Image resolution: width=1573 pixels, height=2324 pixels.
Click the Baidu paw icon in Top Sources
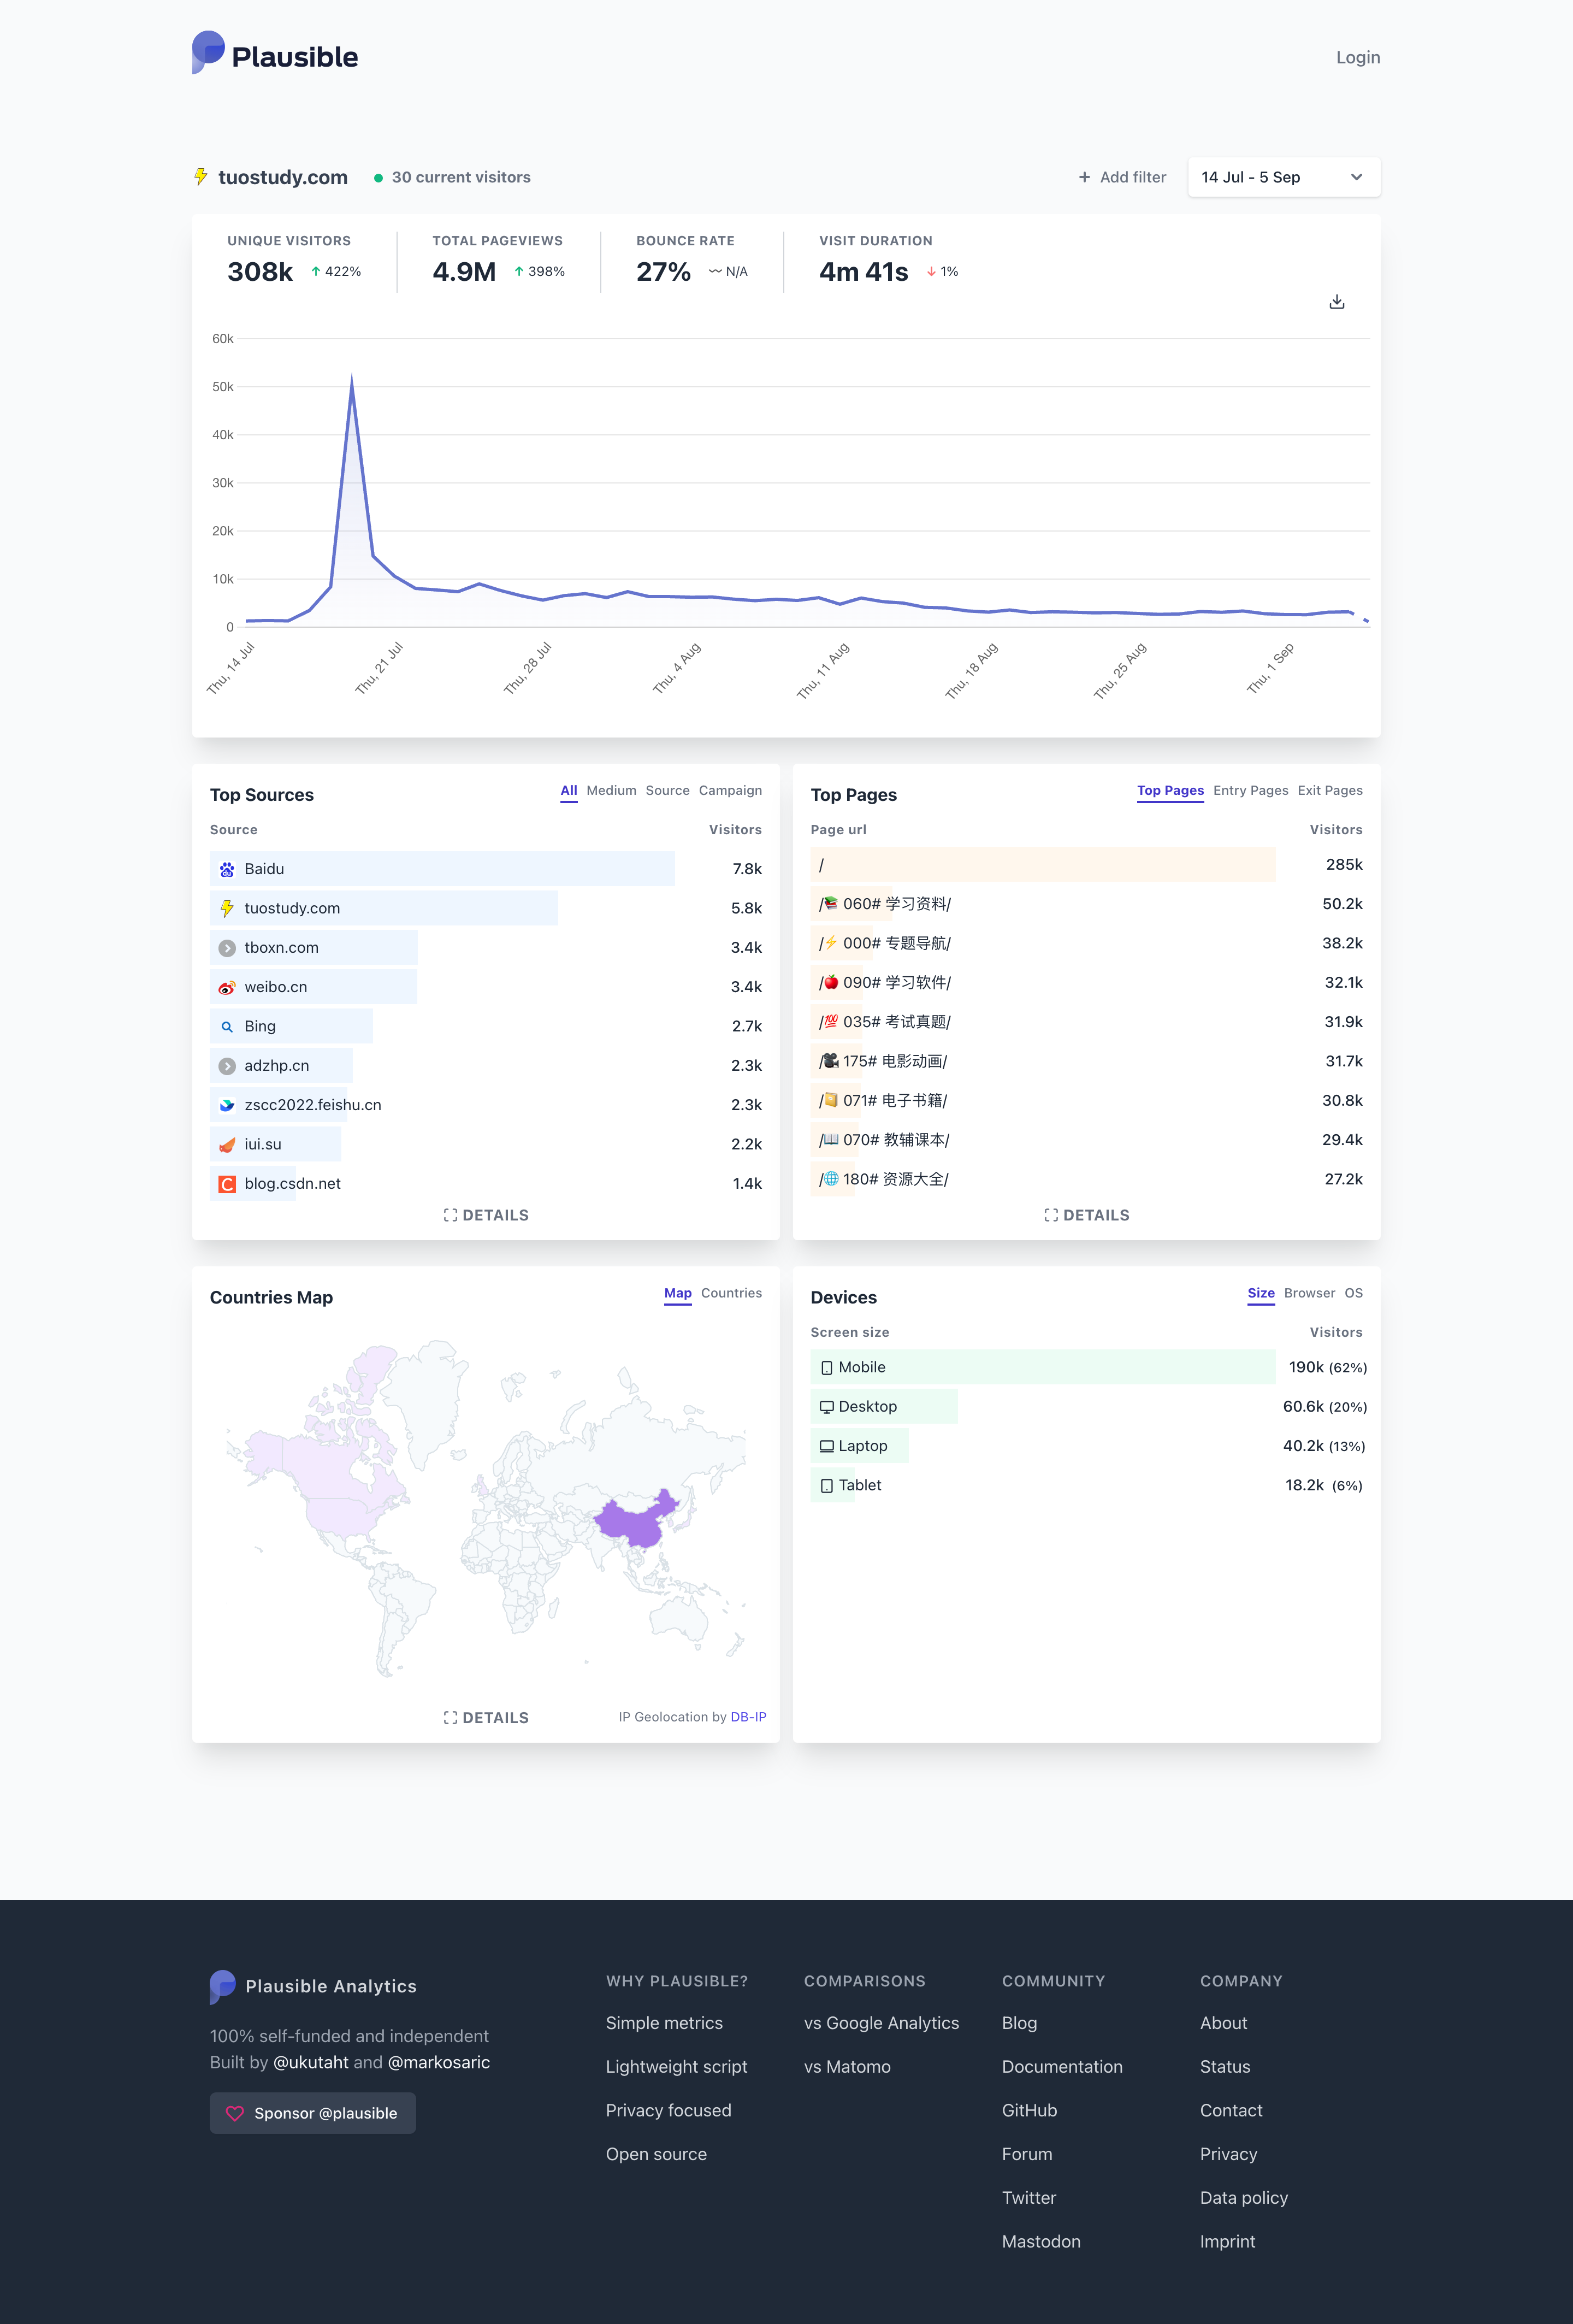[x=227, y=869]
